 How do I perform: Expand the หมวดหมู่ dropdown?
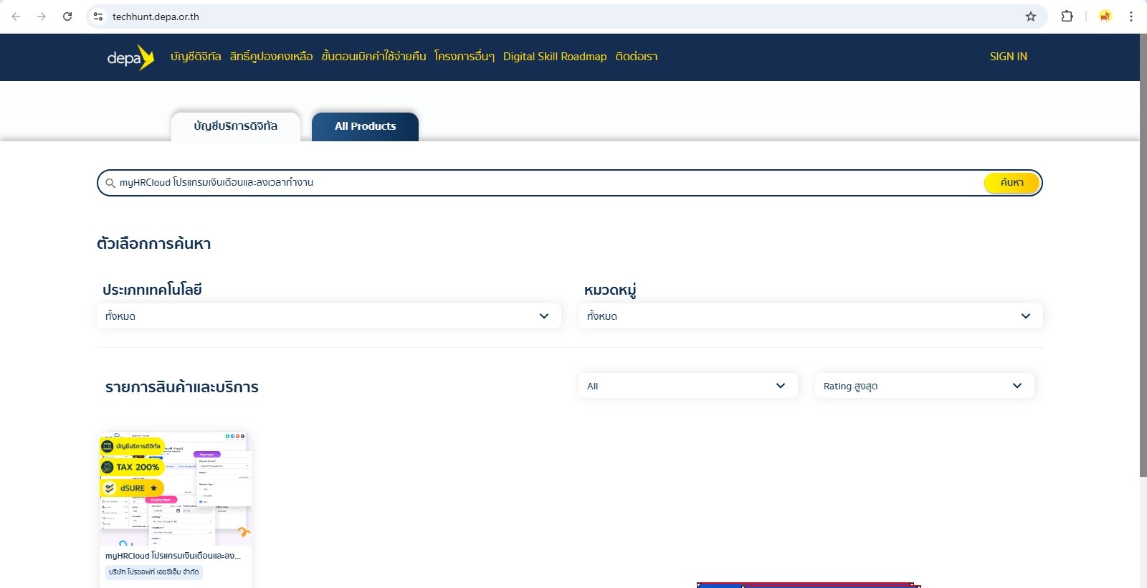(x=810, y=316)
